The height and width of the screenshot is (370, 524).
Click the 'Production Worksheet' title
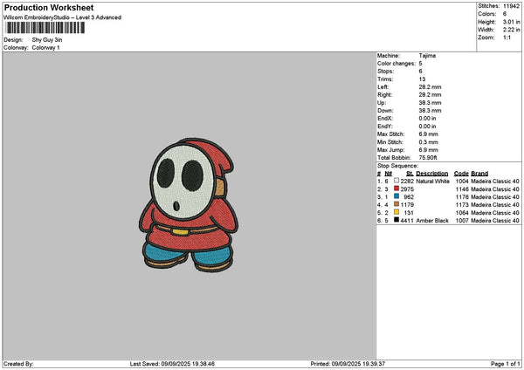[49, 7]
